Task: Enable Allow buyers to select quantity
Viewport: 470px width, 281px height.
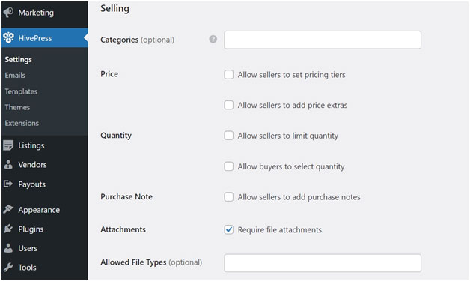Action: tap(229, 166)
